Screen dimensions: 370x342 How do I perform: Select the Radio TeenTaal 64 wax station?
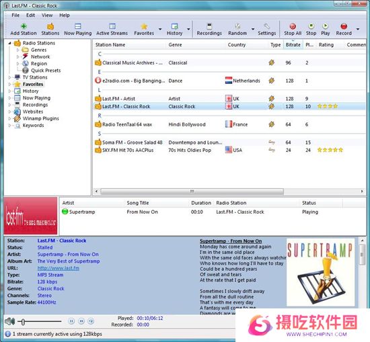pyautogui.click(x=229, y=124)
